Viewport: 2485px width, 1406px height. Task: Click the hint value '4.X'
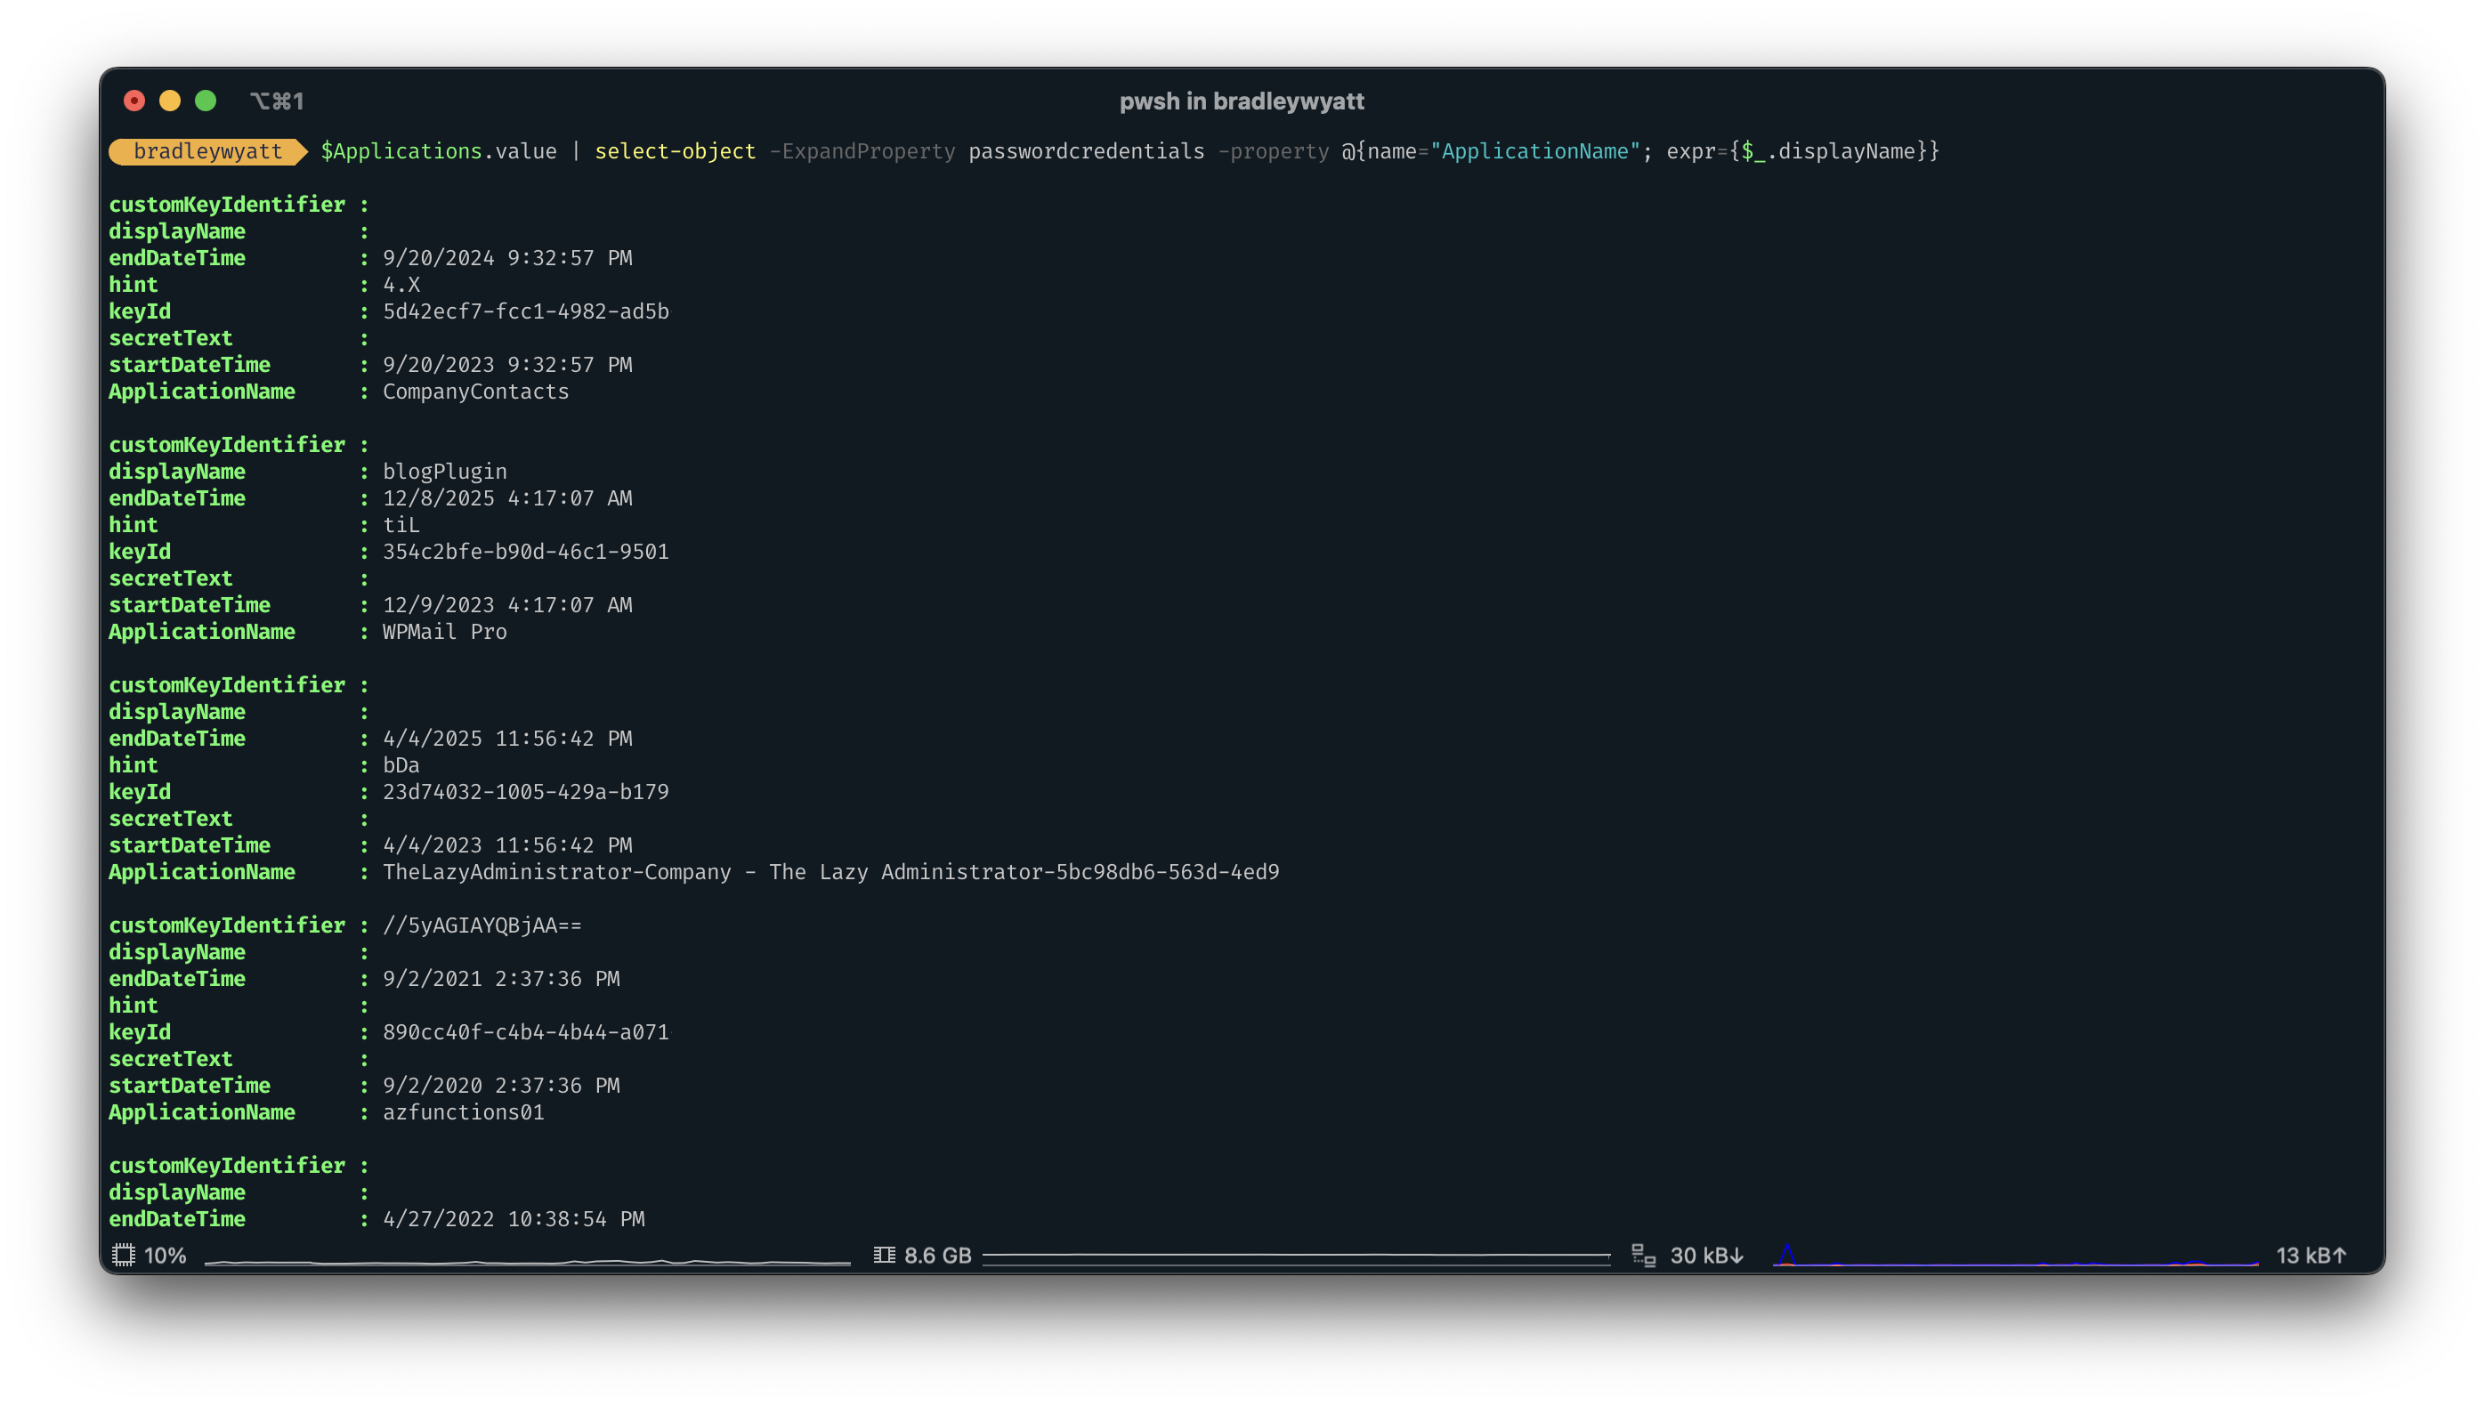pos(401,285)
